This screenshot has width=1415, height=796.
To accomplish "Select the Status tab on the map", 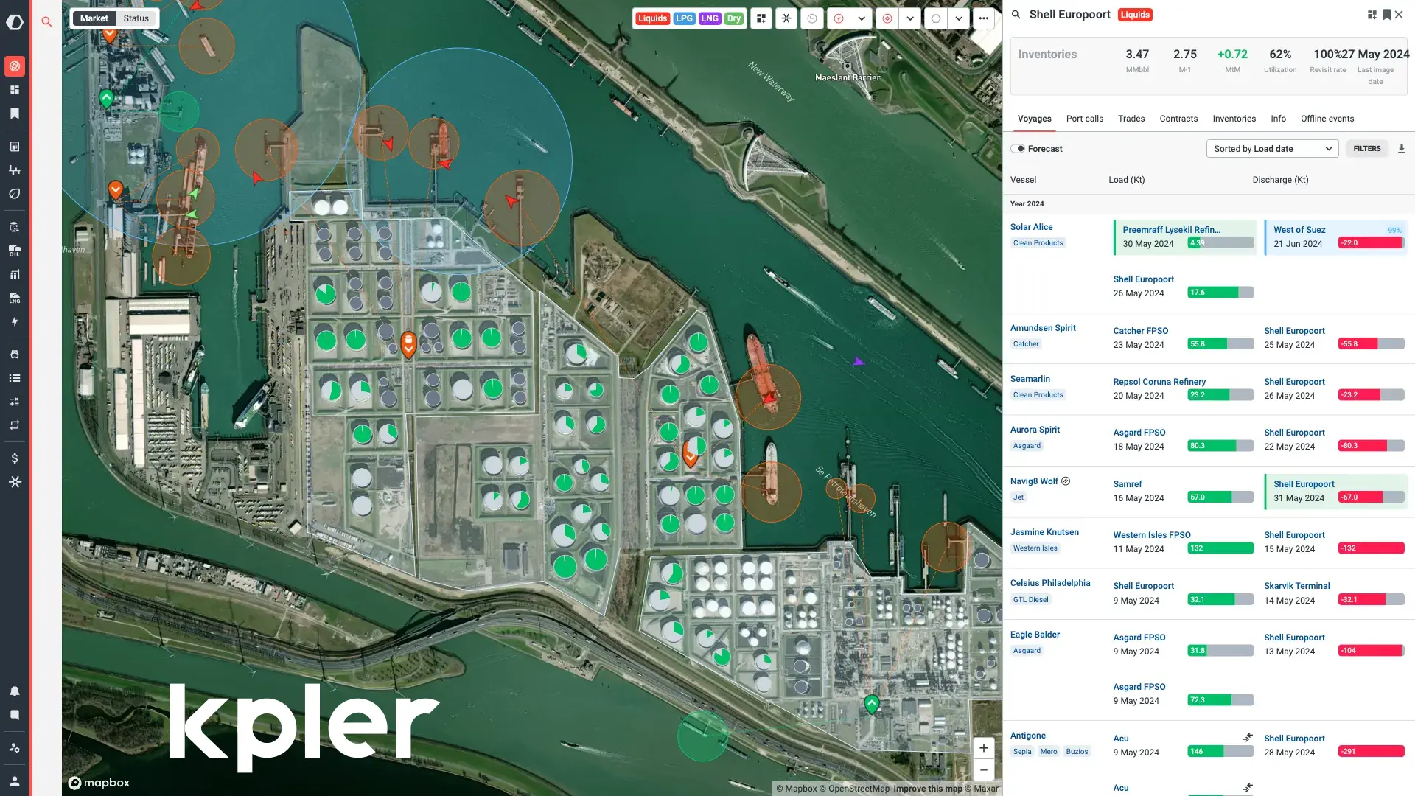I will pyautogui.click(x=136, y=18).
